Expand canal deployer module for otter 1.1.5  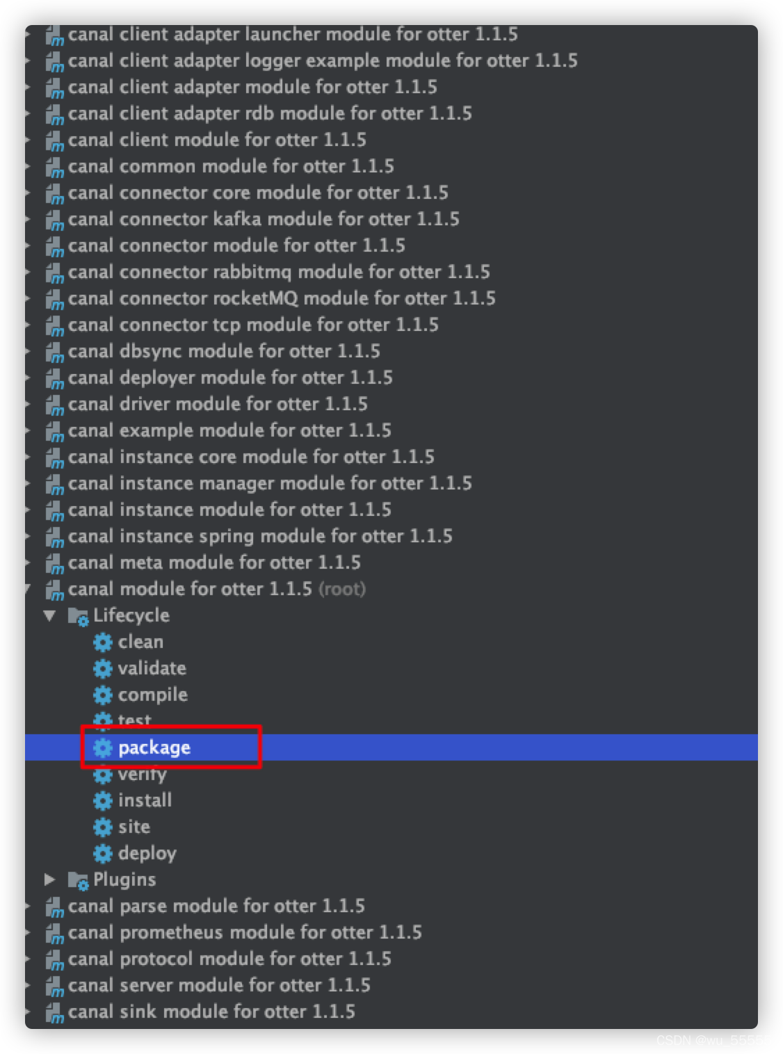(x=26, y=378)
